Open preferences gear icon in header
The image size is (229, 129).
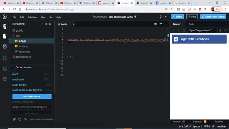pos(161,17)
